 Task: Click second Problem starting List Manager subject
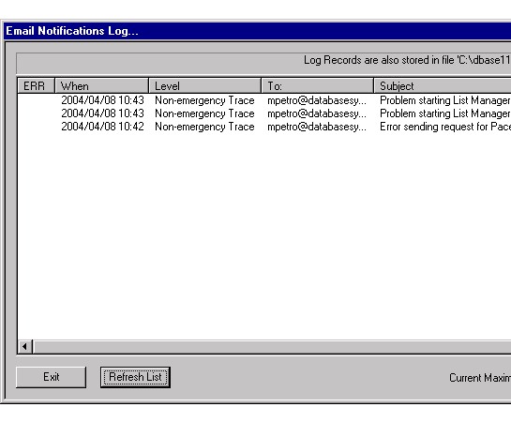click(x=445, y=113)
